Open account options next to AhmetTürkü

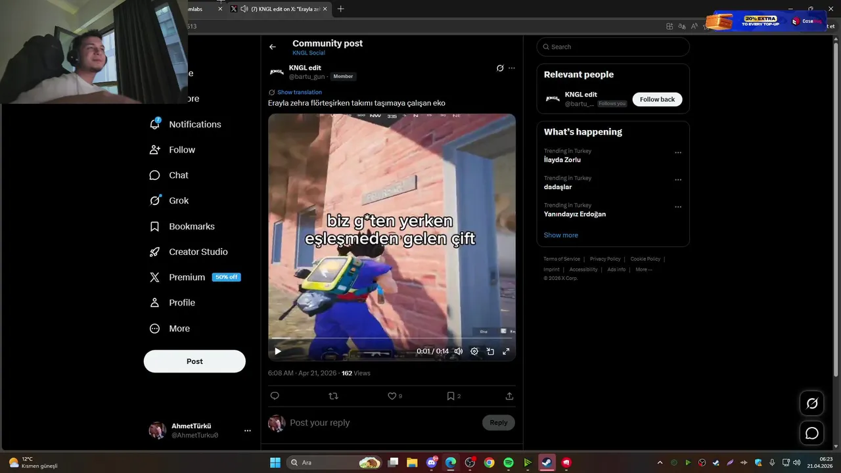[x=248, y=431]
